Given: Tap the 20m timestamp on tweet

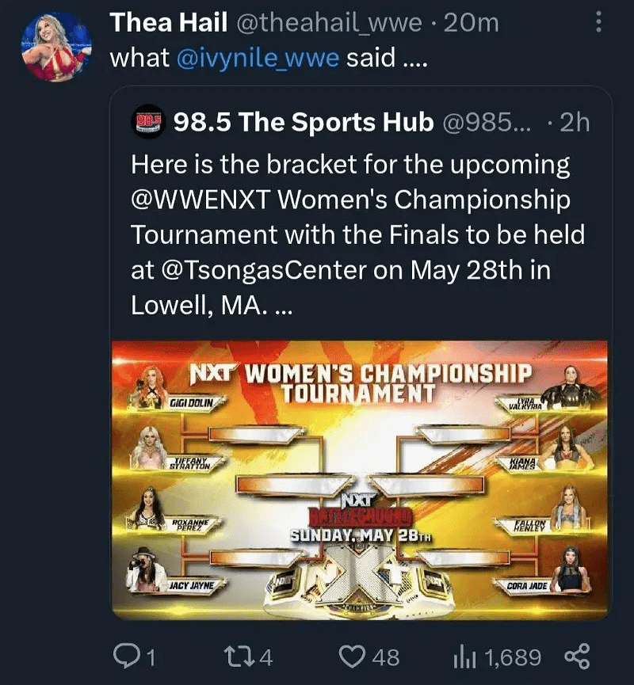Looking at the screenshot, I should pyautogui.click(x=472, y=23).
